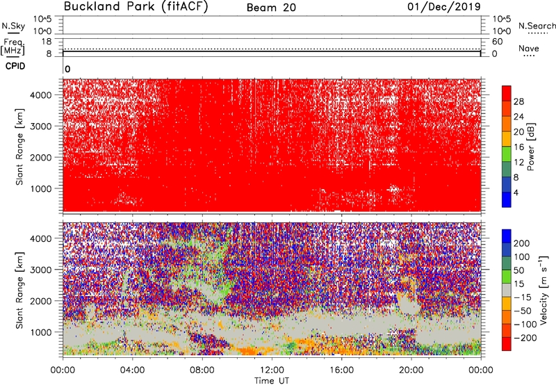This screenshot has width=556, height=385.
Task: Click the 'N.Sky' legend label
Action: [13, 26]
